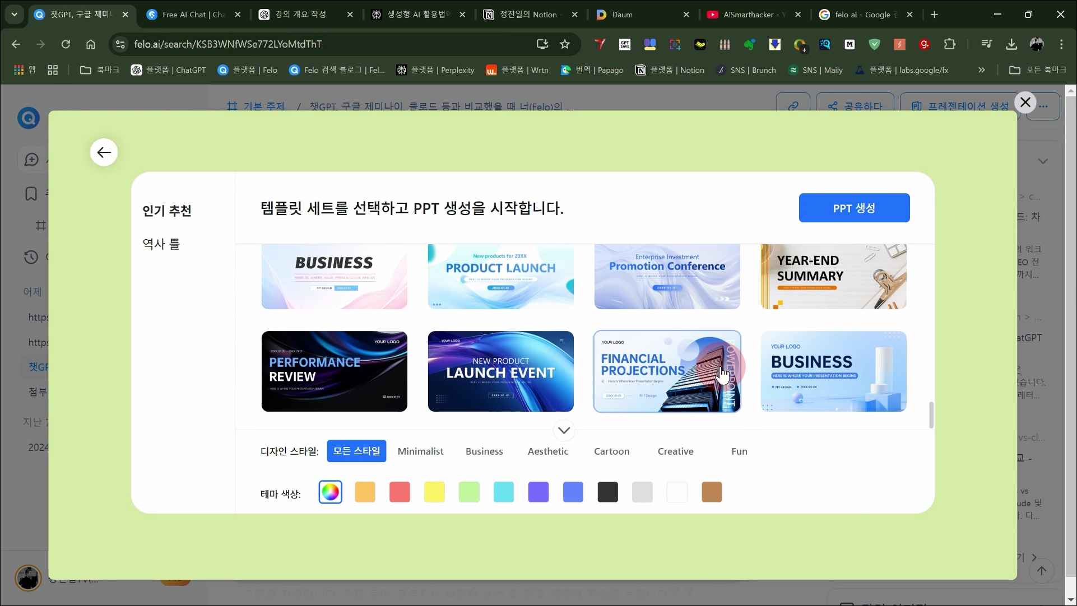The image size is (1077, 606).
Task: Open the install app icon in the address bar
Action: [x=542, y=44]
